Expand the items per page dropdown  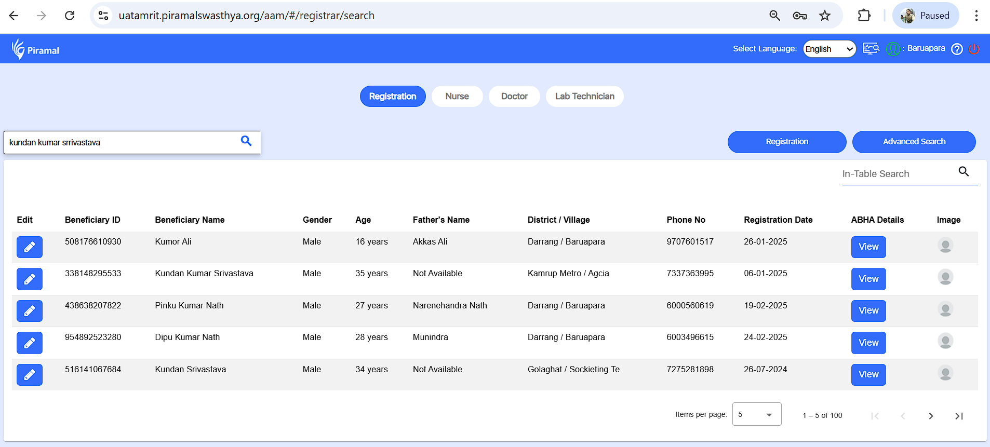point(756,414)
